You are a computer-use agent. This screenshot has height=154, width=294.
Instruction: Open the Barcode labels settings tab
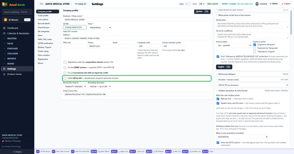point(48,24)
